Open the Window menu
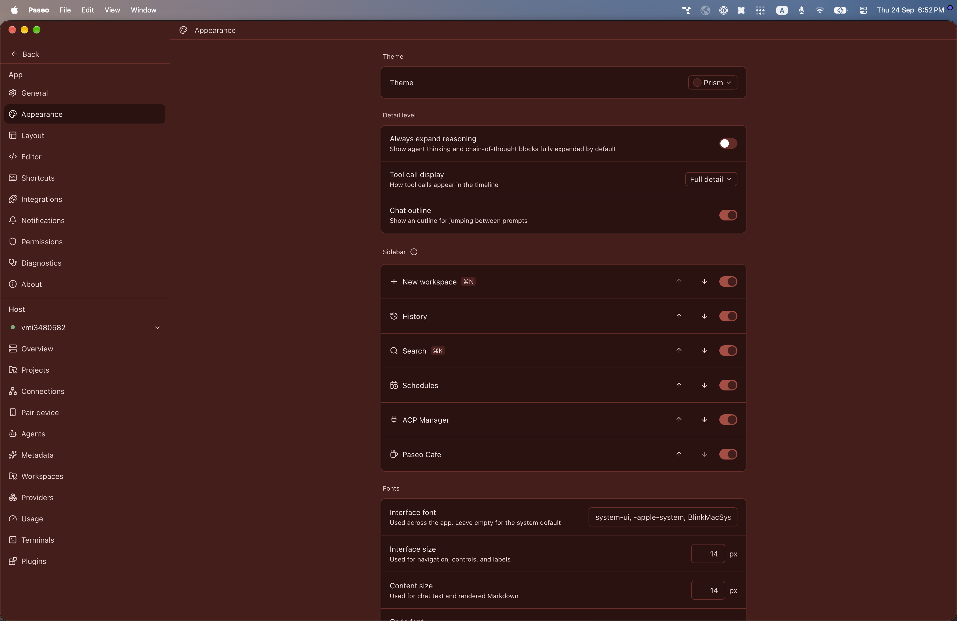 pyautogui.click(x=143, y=10)
